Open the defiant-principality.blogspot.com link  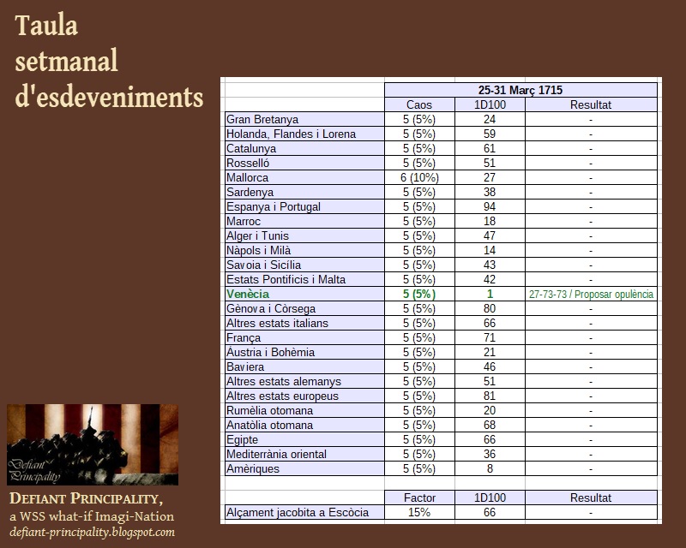(x=92, y=533)
